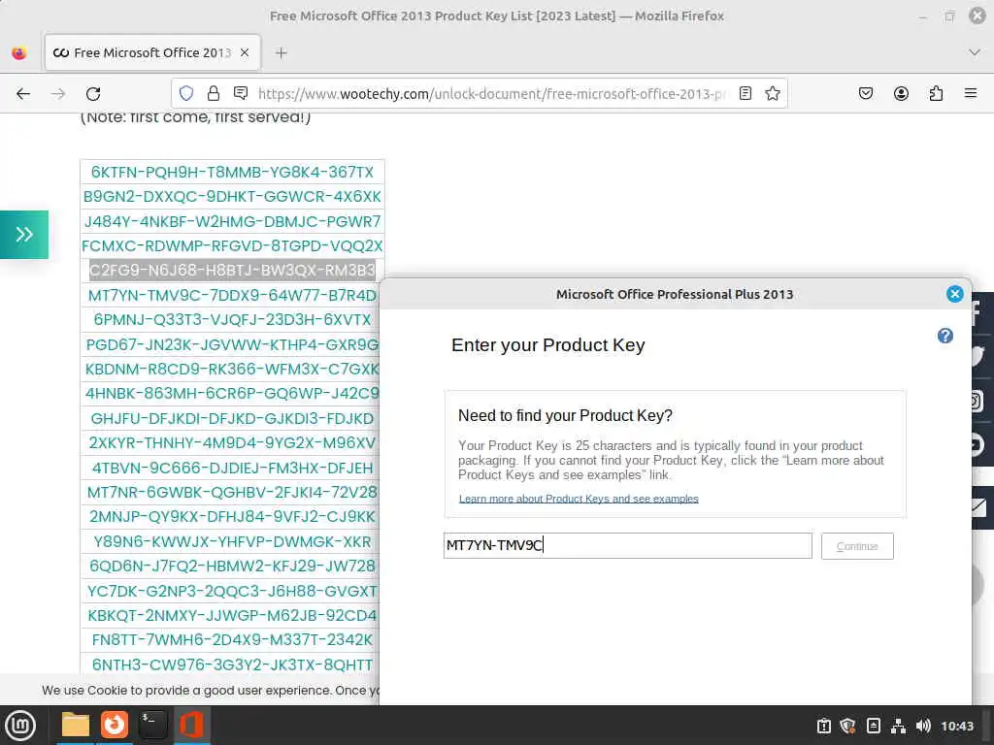The height and width of the screenshot is (745, 994).
Task: Select key MT7YN-TMV9C-7DDX9-64W77-B7R4D
Action: (232, 295)
